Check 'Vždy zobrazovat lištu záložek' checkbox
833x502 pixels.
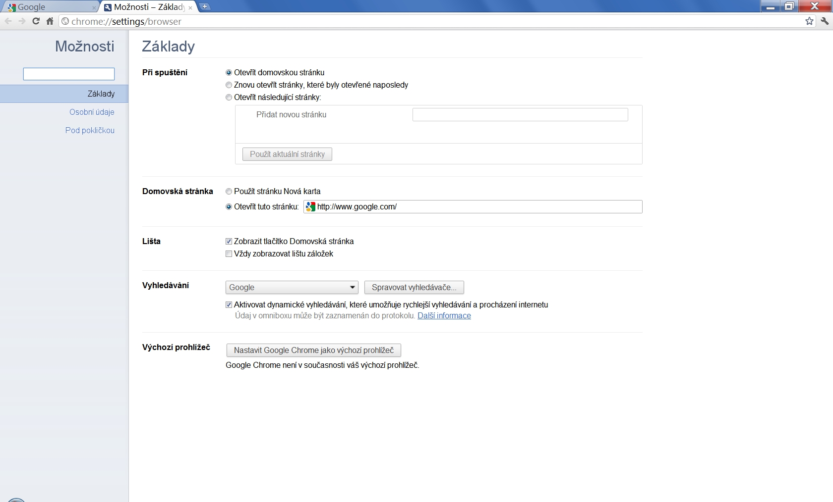pyautogui.click(x=229, y=254)
